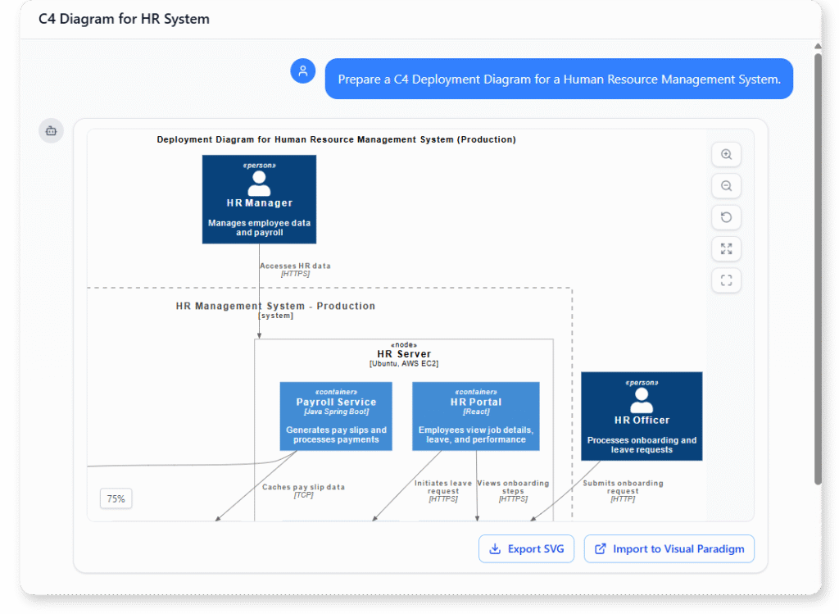This screenshot has width=839, height=614.
Task: Select the HR Officer person box
Action: (x=642, y=416)
